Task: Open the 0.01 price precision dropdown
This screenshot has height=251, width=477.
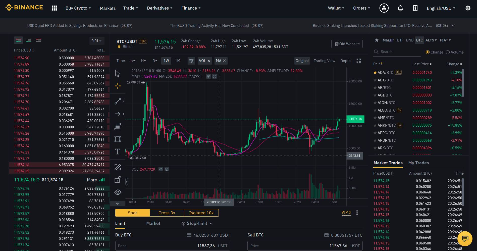Action: coord(97,41)
